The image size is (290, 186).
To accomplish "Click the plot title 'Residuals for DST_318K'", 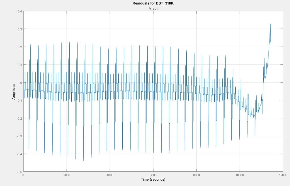I will coord(153,3).
